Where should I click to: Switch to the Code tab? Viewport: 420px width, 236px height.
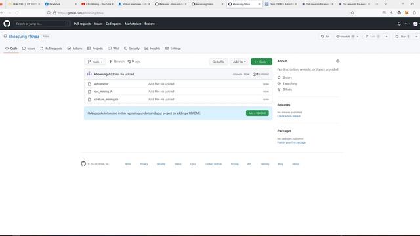11,49
